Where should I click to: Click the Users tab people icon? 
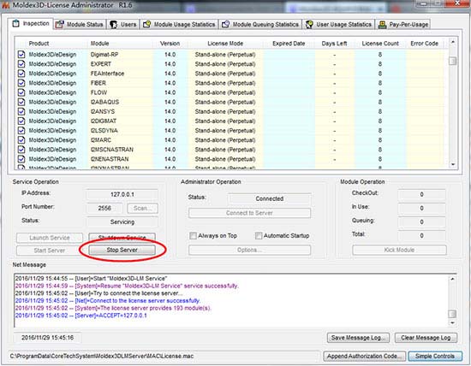113,25
